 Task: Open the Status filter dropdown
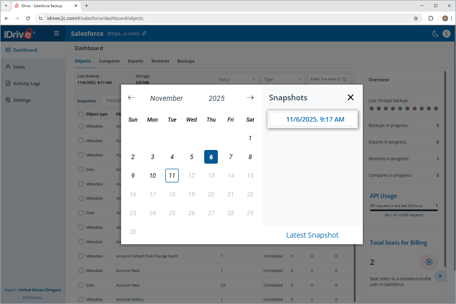[x=237, y=79]
